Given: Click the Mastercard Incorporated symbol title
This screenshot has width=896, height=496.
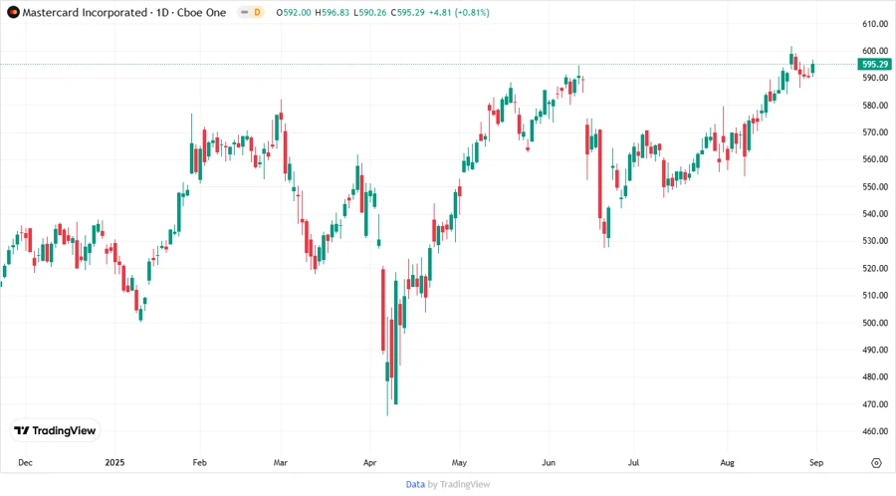Looking at the screenshot, I should click(84, 13).
